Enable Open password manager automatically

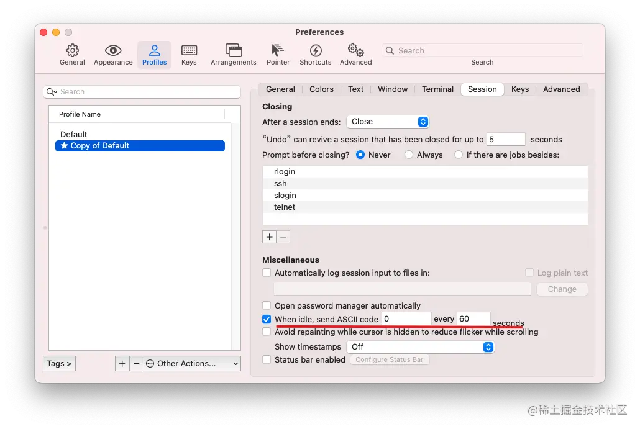(267, 305)
